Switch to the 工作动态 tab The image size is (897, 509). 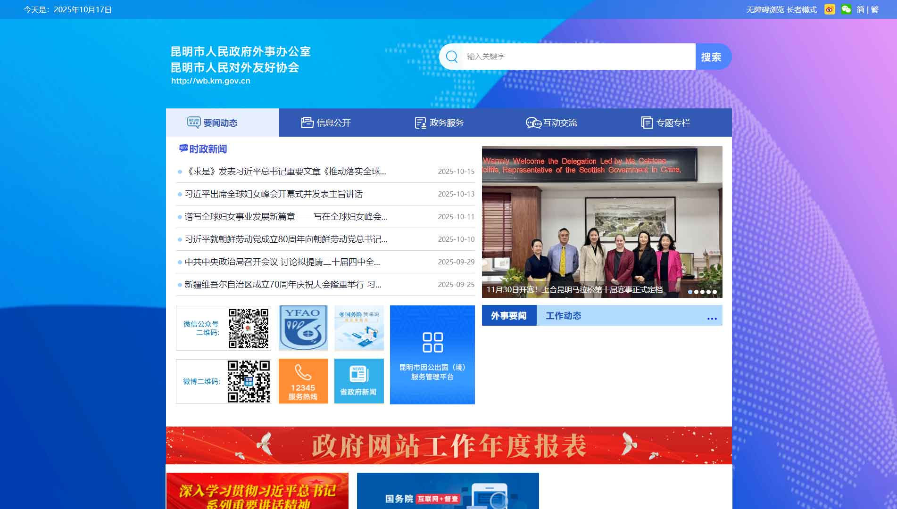coord(564,315)
